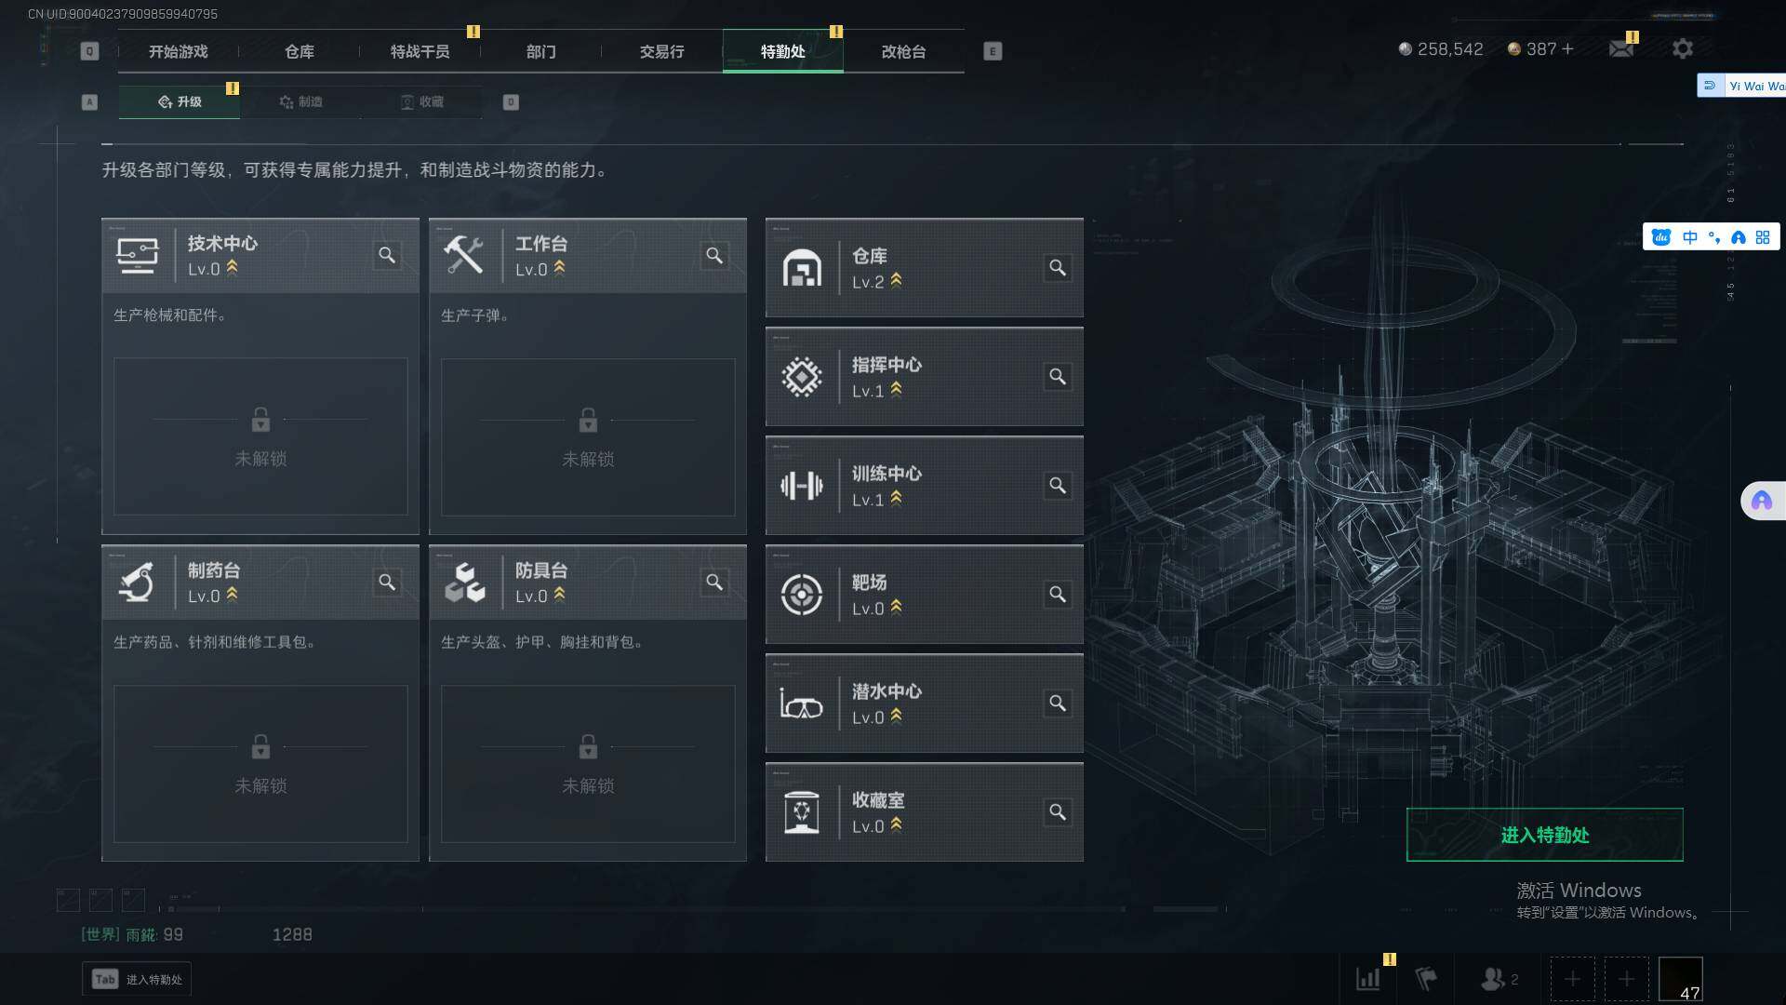Click the friends icon in bottom bar
1786x1005 pixels.
pyautogui.click(x=1493, y=979)
